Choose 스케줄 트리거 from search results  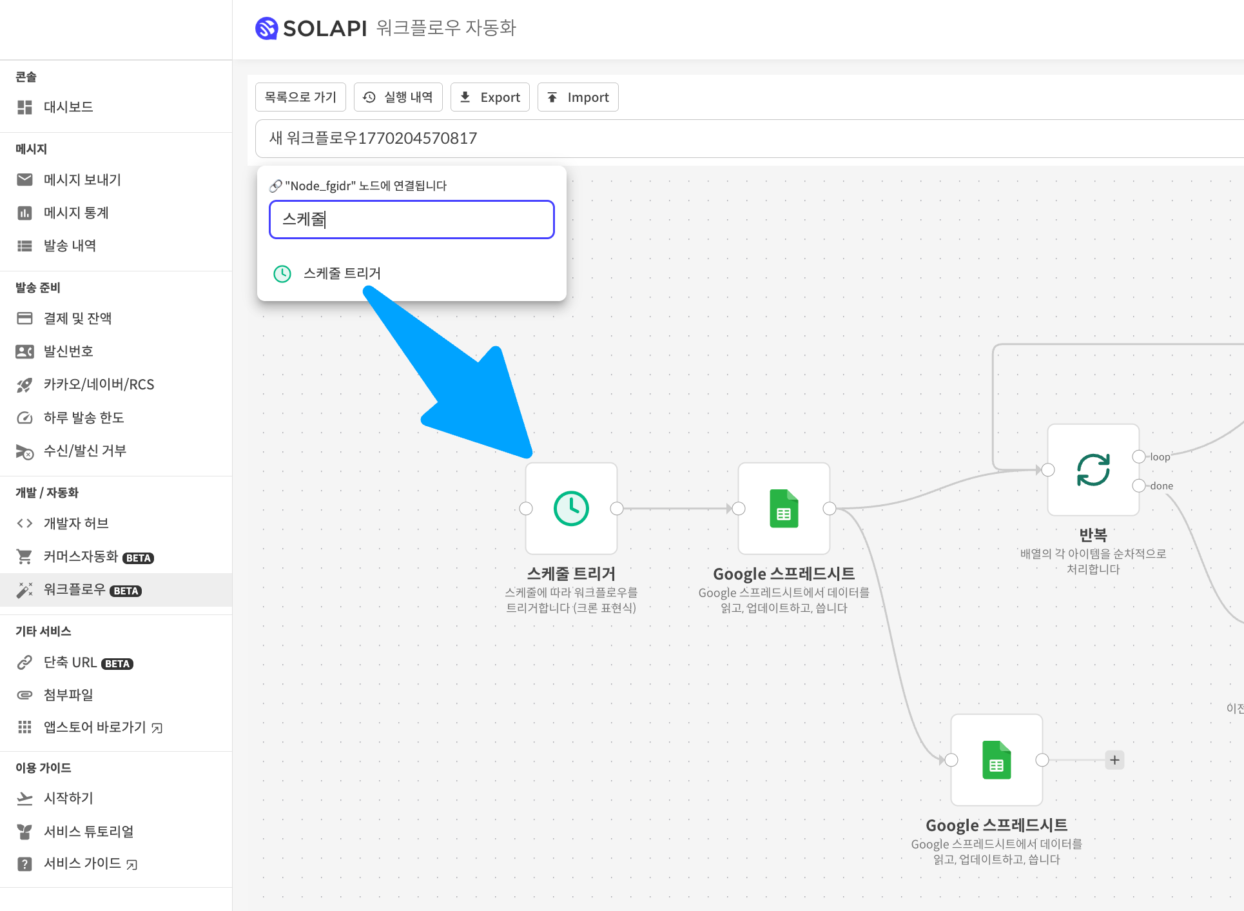(342, 273)
